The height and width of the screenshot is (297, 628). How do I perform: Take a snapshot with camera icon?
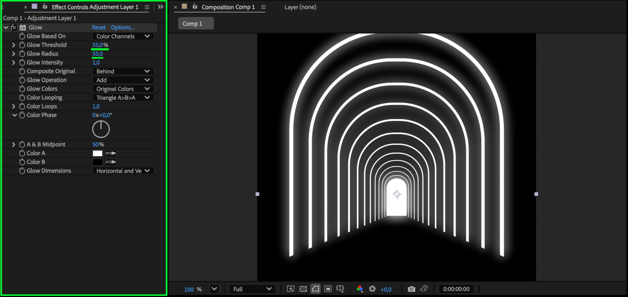(411, 289)
